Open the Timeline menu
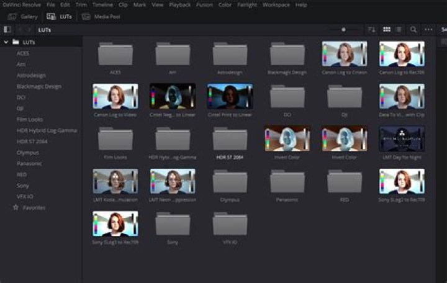The height and width of the screenshot is (283, 447). pyautogui.click(x=102, y=5)
